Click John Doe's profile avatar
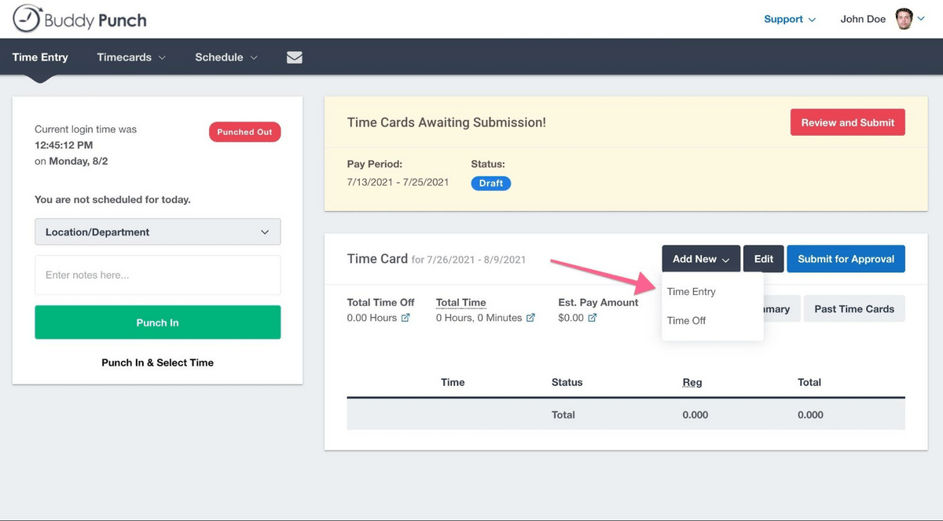 [x=904, y=19]
